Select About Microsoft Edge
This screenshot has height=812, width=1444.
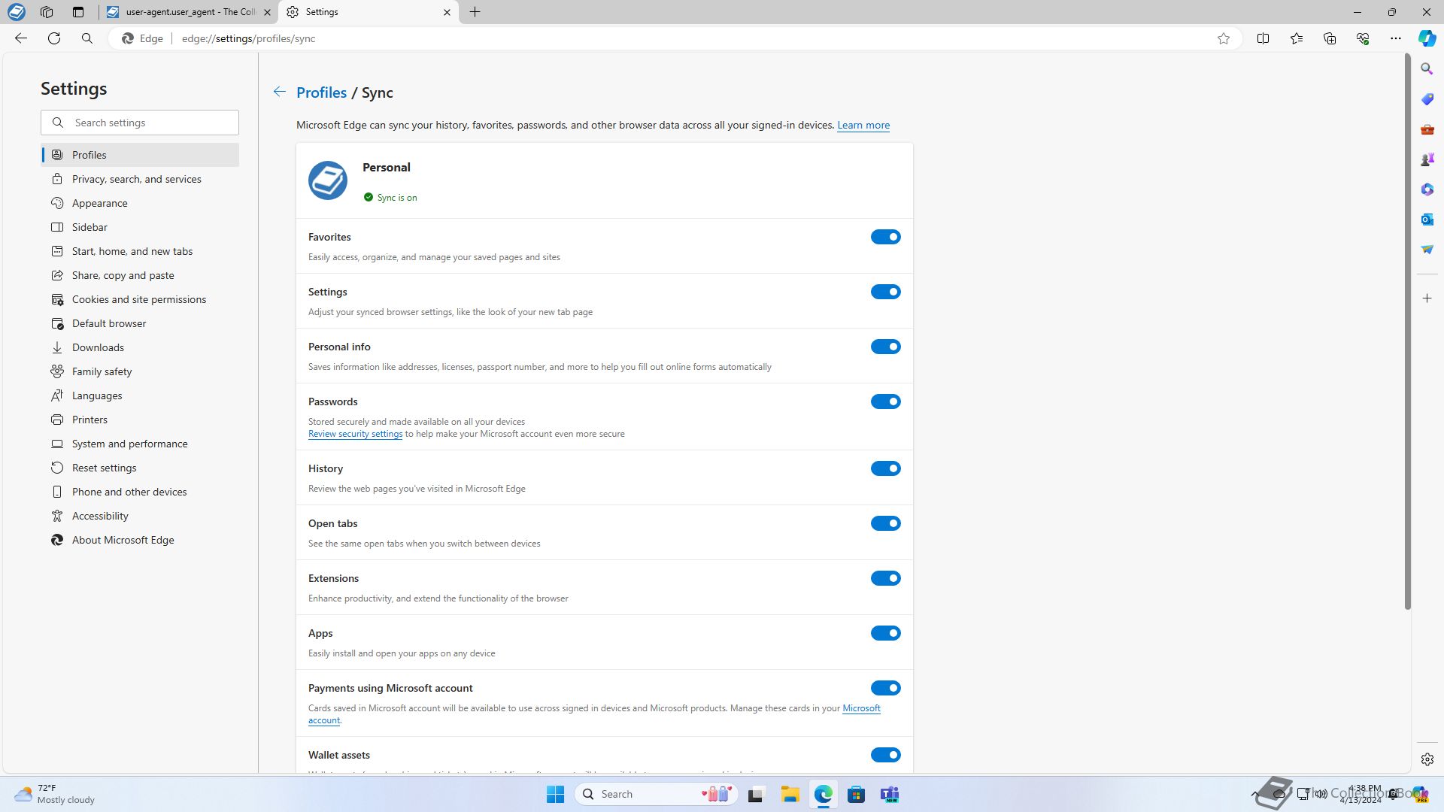(140, 540)
